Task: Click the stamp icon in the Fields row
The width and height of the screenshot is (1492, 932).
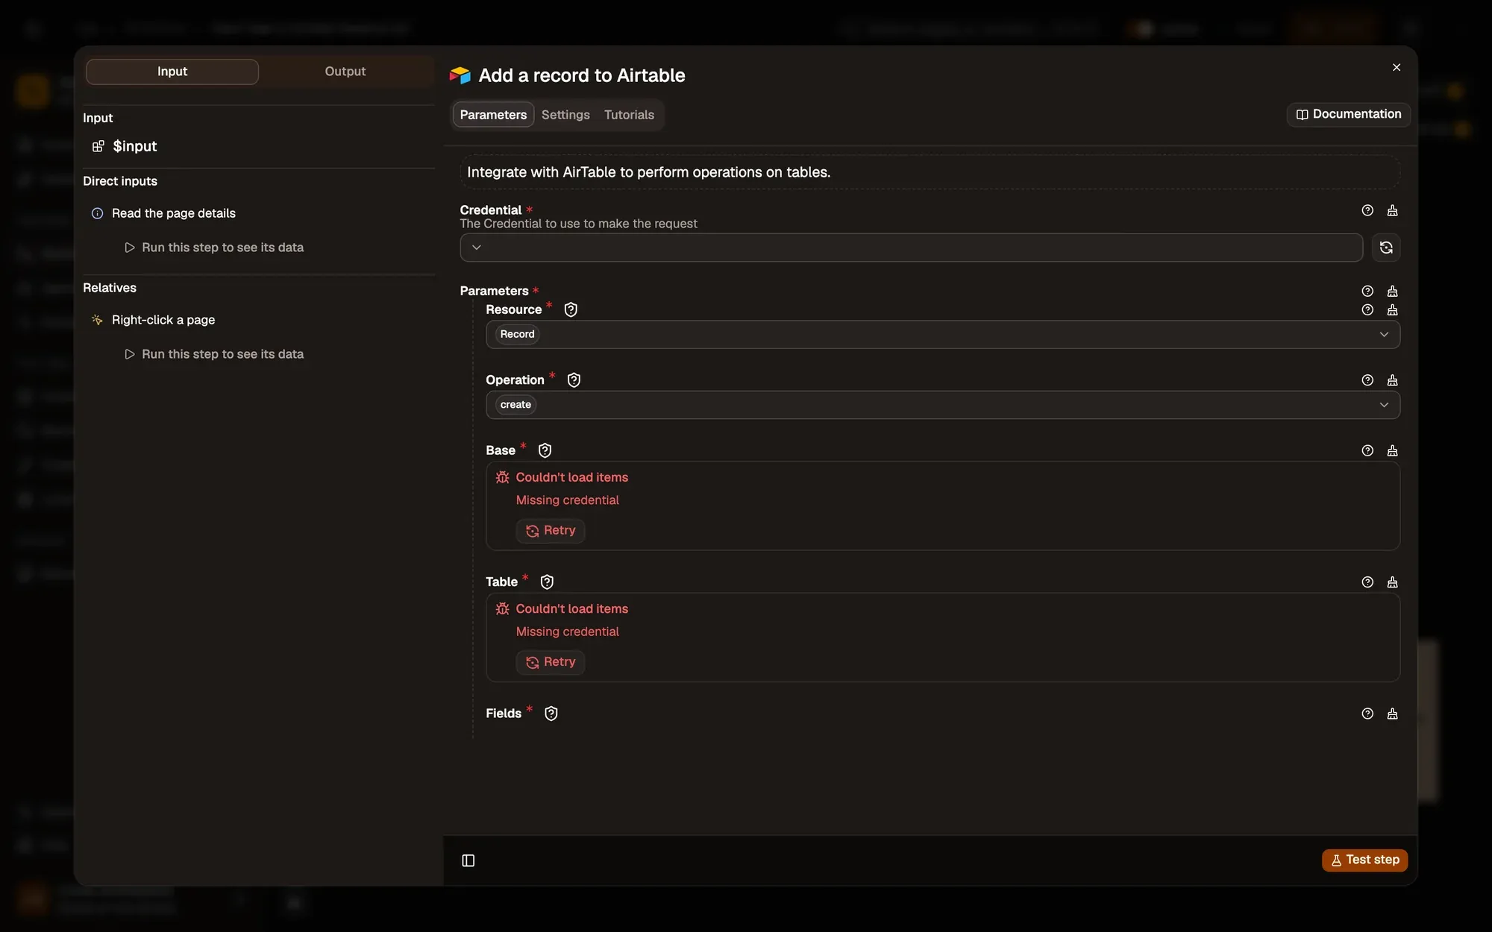Action: (x=1392, y=714)
